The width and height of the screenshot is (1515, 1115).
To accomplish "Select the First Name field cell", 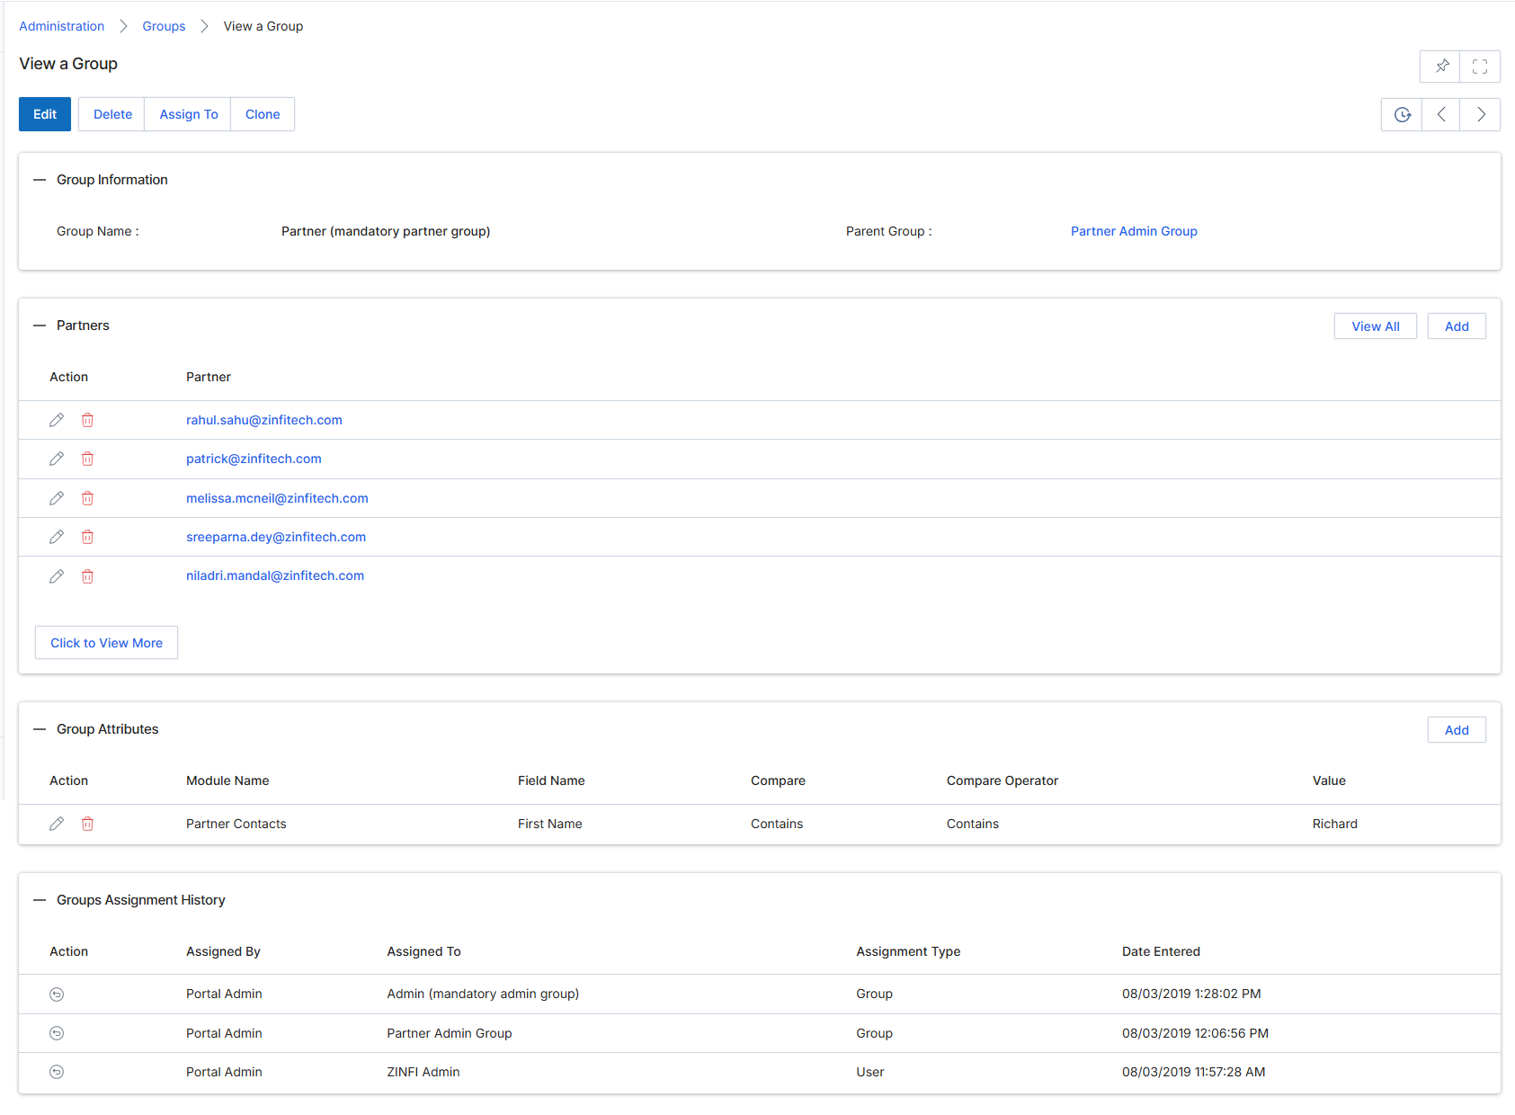I will 550,824.
